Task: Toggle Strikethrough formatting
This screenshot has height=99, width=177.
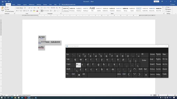Action: 24,11
